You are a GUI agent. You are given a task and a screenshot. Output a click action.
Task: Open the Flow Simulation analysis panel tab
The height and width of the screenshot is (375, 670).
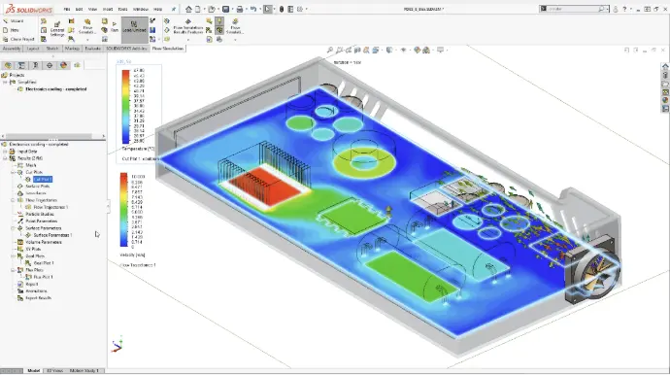click(x=77, y=65)
